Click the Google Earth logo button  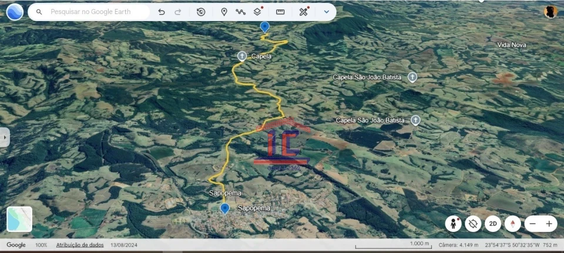15,12
